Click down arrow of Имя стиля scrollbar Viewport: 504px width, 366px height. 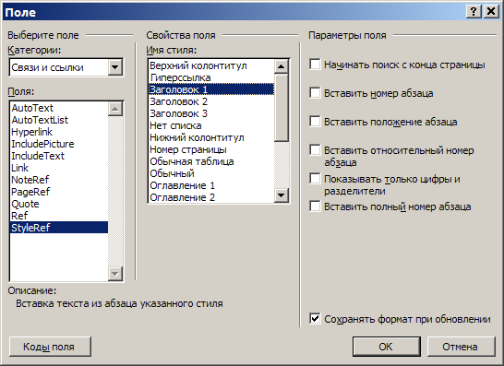[281, 195]
